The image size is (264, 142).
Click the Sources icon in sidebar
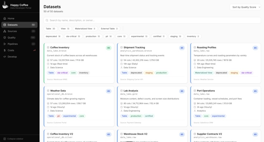[x=5, y=31]
